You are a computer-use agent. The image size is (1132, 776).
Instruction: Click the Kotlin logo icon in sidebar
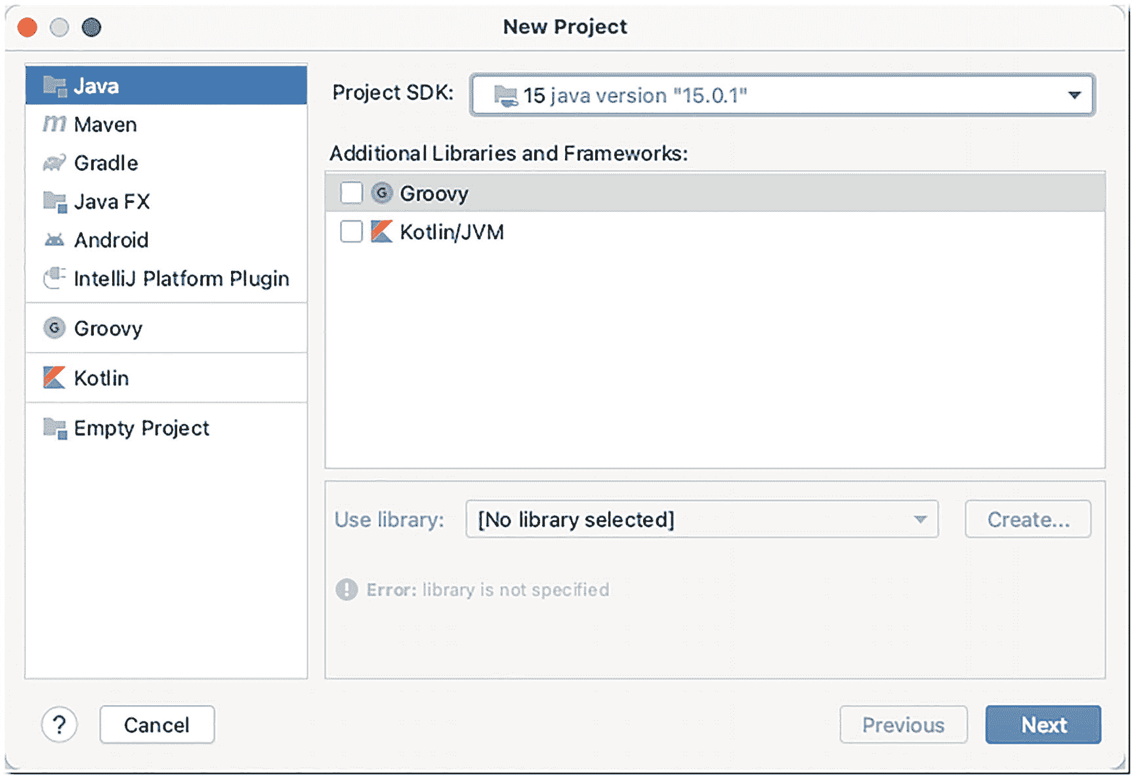pyautogui.click(x=54, y=377)
